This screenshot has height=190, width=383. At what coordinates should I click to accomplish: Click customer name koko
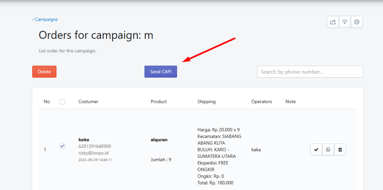84,140
